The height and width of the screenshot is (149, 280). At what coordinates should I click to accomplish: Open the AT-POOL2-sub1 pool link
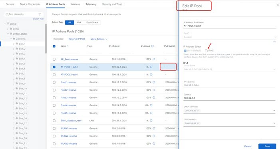69,74
